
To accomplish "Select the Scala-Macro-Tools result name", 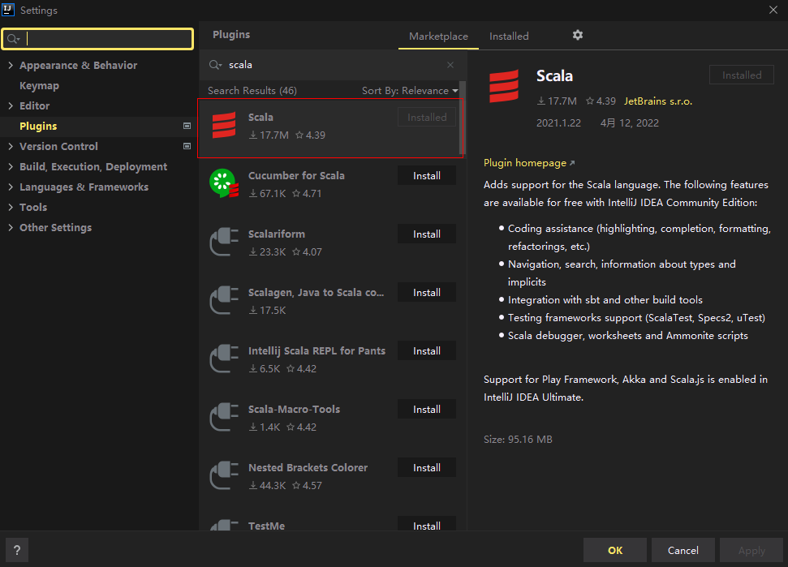I will [x=294, y=410].
